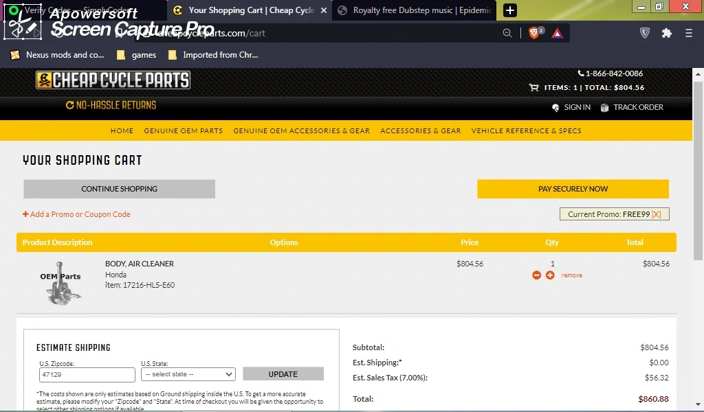Viewport: 704px width, 412px height.
Task: Open the Imported from Chrome bookmark folder
Action: coord(213,55)
